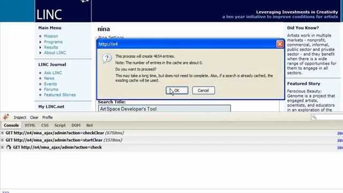Open the About LINC link
The height and width of the screenshot is (193, 343).
click(55, 53)
